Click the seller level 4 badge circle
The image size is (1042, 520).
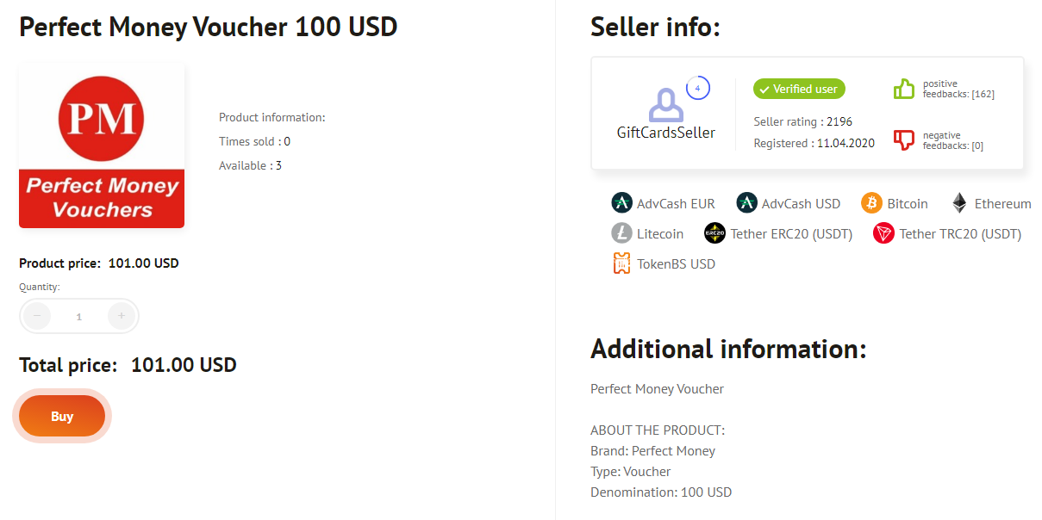[697, 88]
